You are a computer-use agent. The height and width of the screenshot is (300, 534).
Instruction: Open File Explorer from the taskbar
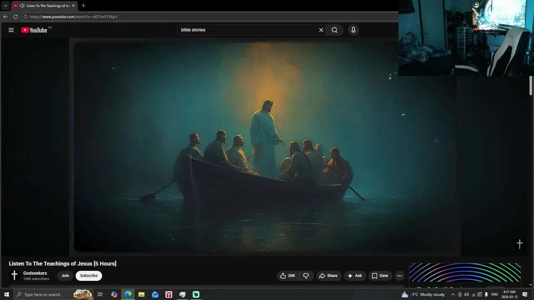(141, 295)
